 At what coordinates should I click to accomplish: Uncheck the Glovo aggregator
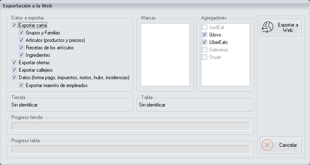(205, 35)
